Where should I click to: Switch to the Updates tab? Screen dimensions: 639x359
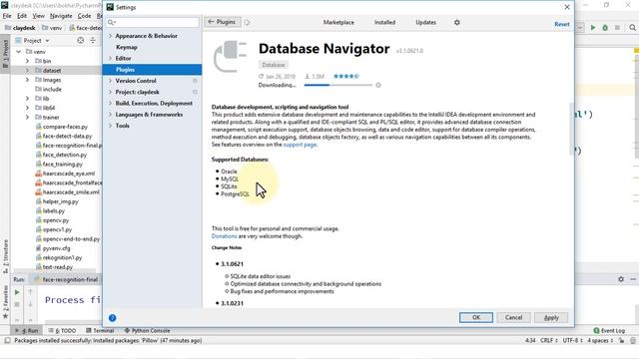pos(426,22)
